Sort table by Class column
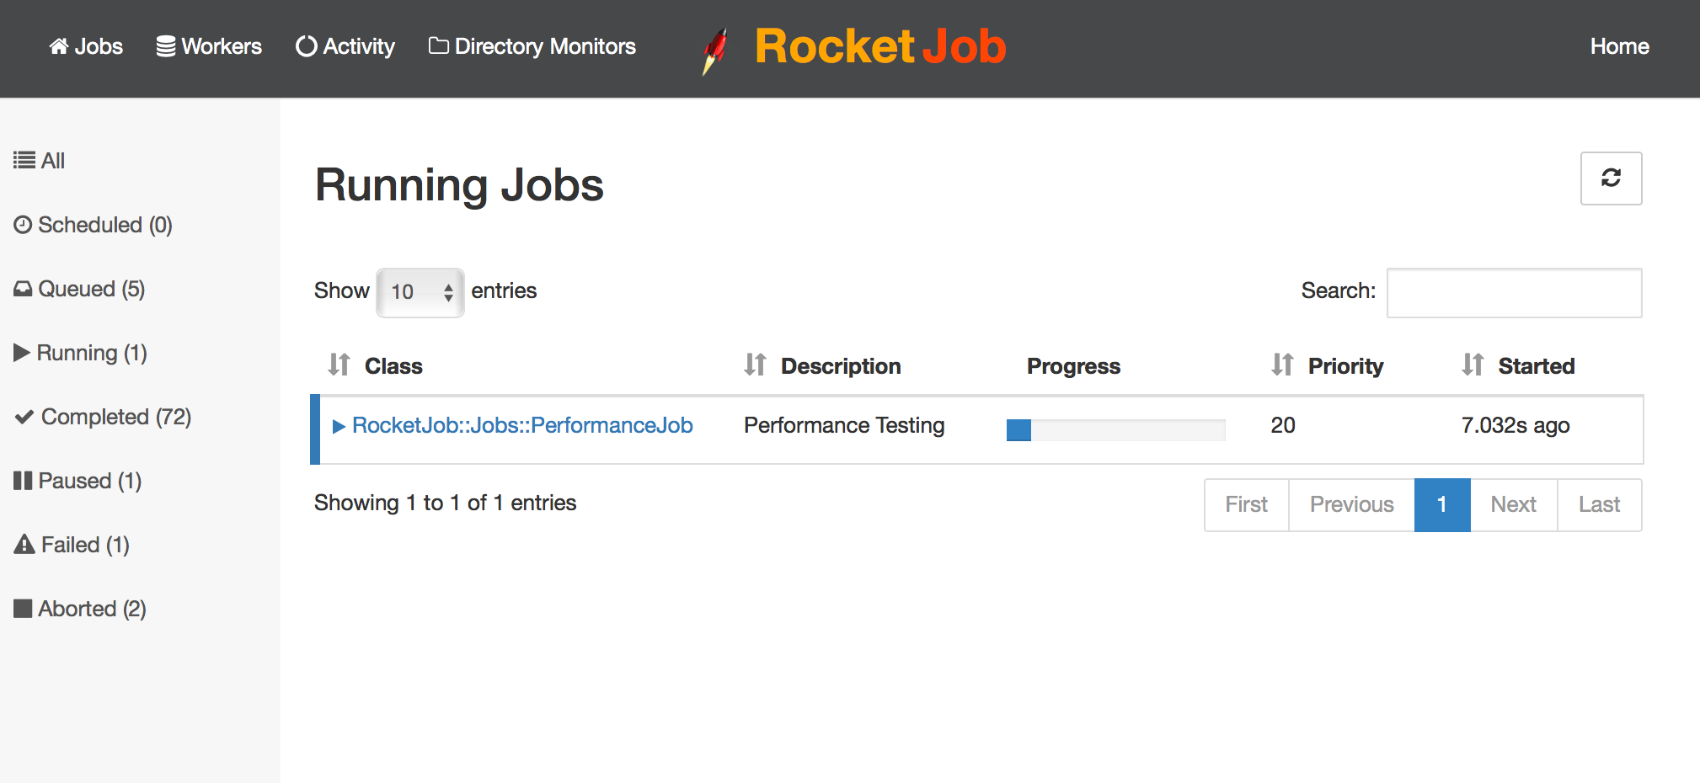Image resolution: width=1700 pixels, height=783 pixels. tap(375, 365)
